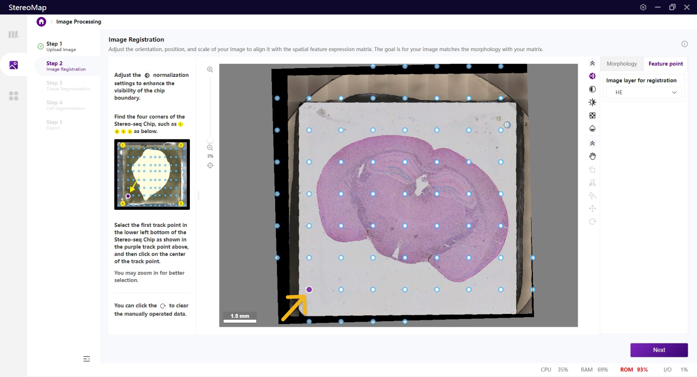Collapse the registration tool group chevron

[x=592, y=144]
